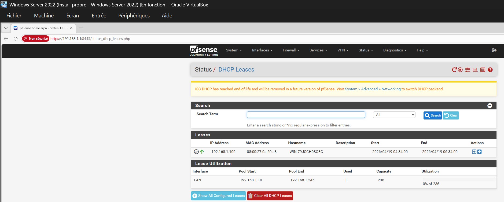Open the VPN dropdown menu
This screenshot has height=202, width=504.
pyautogui.click(x=343, y=50)
